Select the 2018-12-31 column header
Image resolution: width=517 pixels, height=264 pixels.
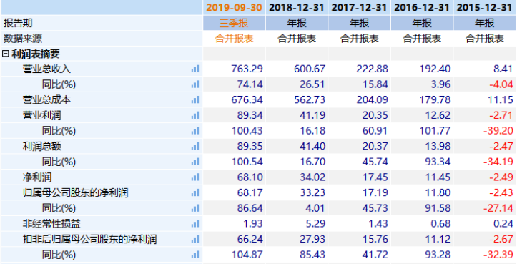click(x=297, y=8)
